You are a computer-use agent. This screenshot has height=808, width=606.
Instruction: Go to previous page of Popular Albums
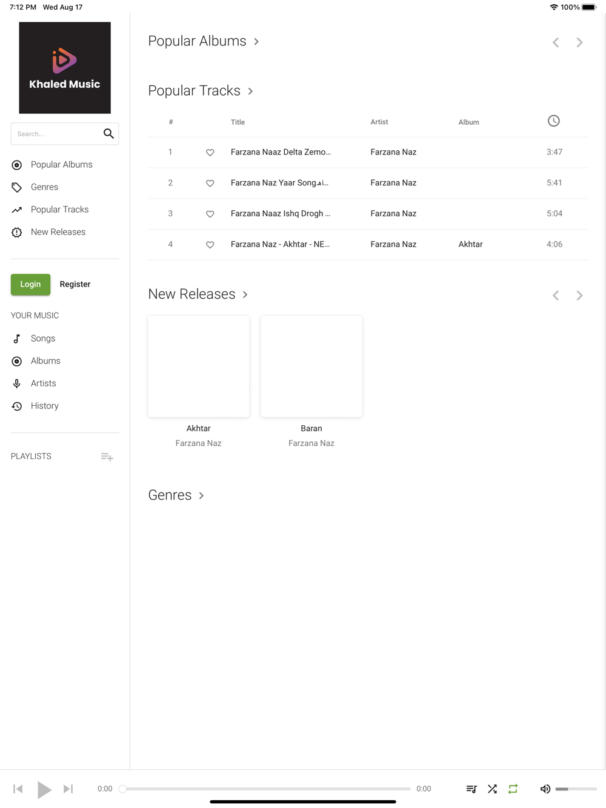pyautogui.click(x=556, y=42)
